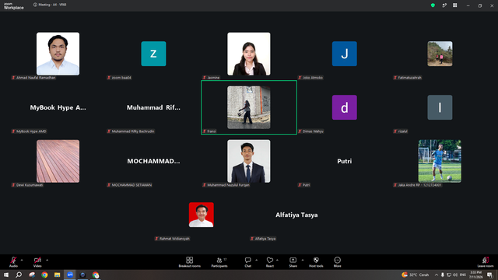This screenshot has width=498, height=280.
Task: Select Muhammad Nuzulul Furqan's suit photo
Action: 249,161
